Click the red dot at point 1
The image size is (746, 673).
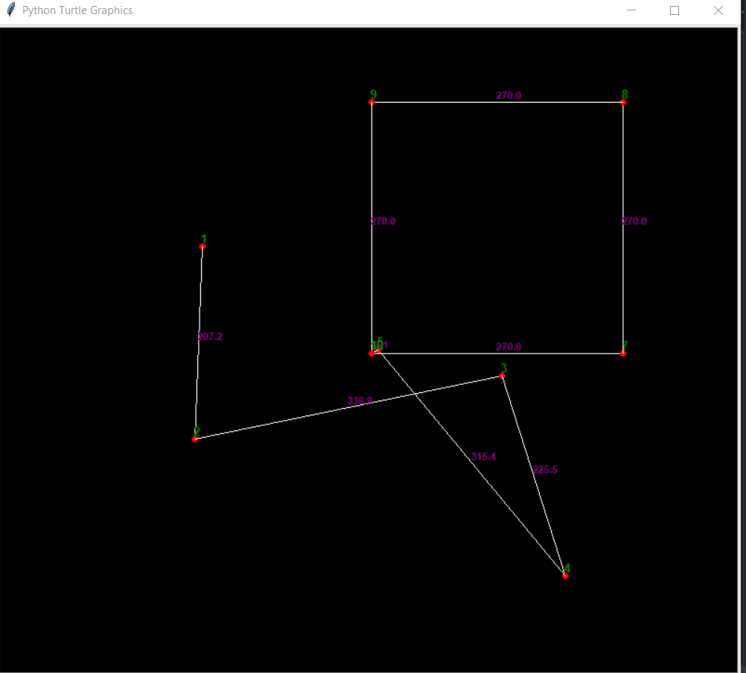click(x=203, y=246)
